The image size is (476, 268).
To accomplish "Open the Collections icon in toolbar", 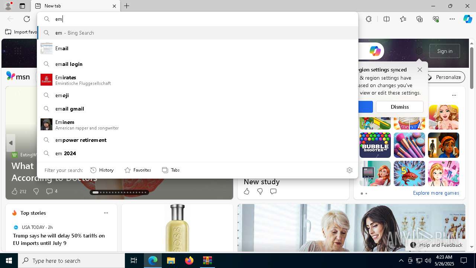I will pos(419,19).
